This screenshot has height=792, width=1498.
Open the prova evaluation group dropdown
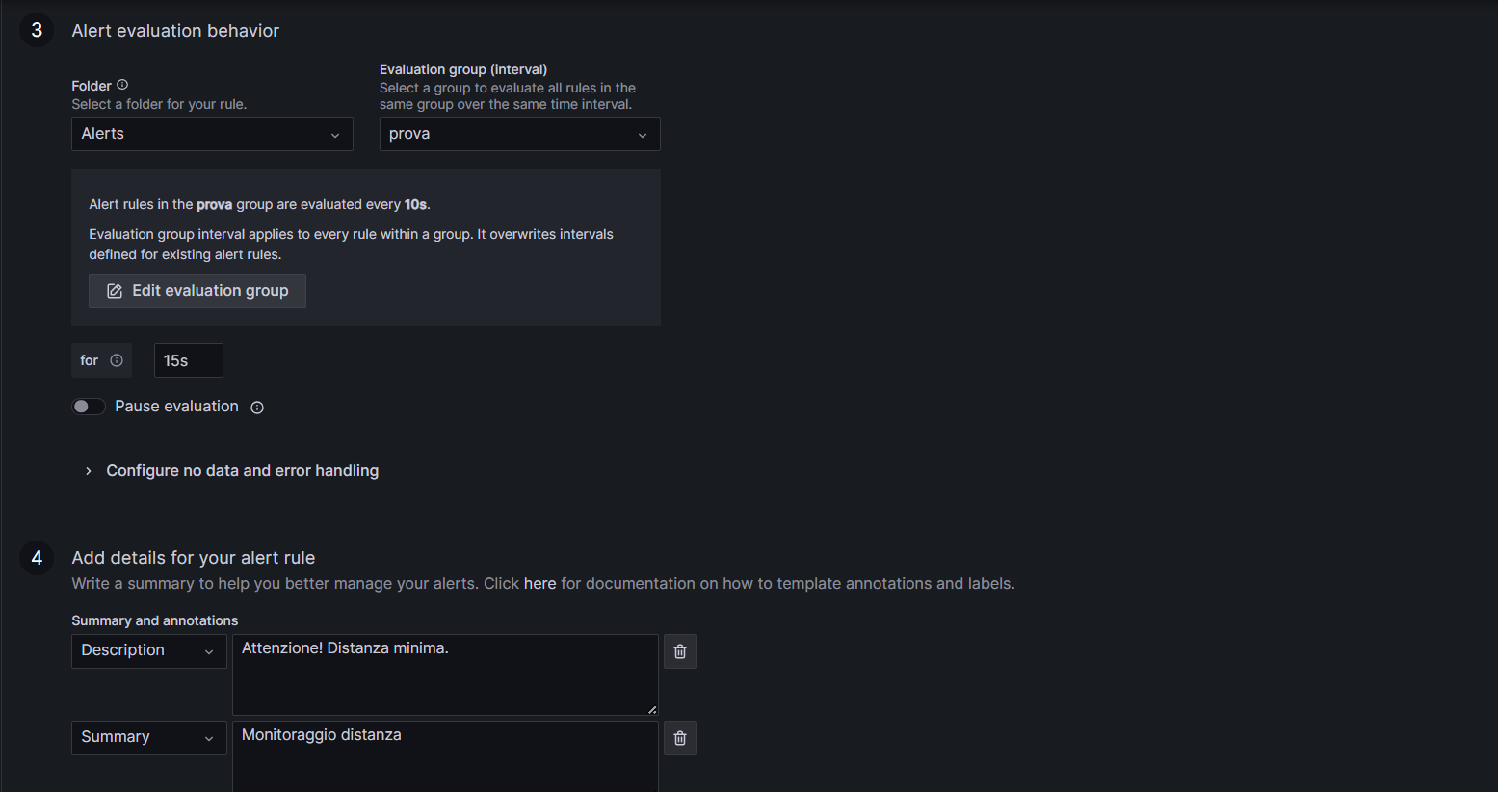(519, 134)
